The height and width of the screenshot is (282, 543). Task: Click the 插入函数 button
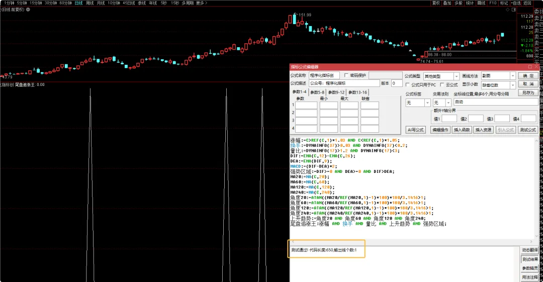tap(462, 130)
